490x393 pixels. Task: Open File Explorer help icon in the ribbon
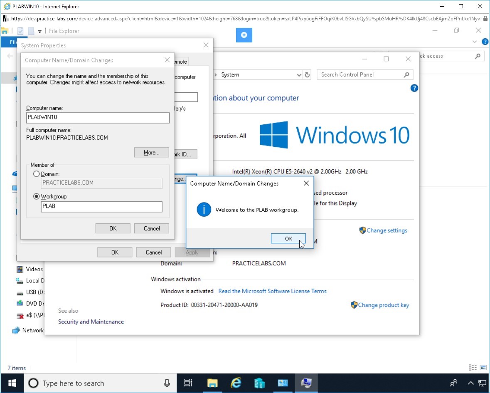(x=485, y=42)
